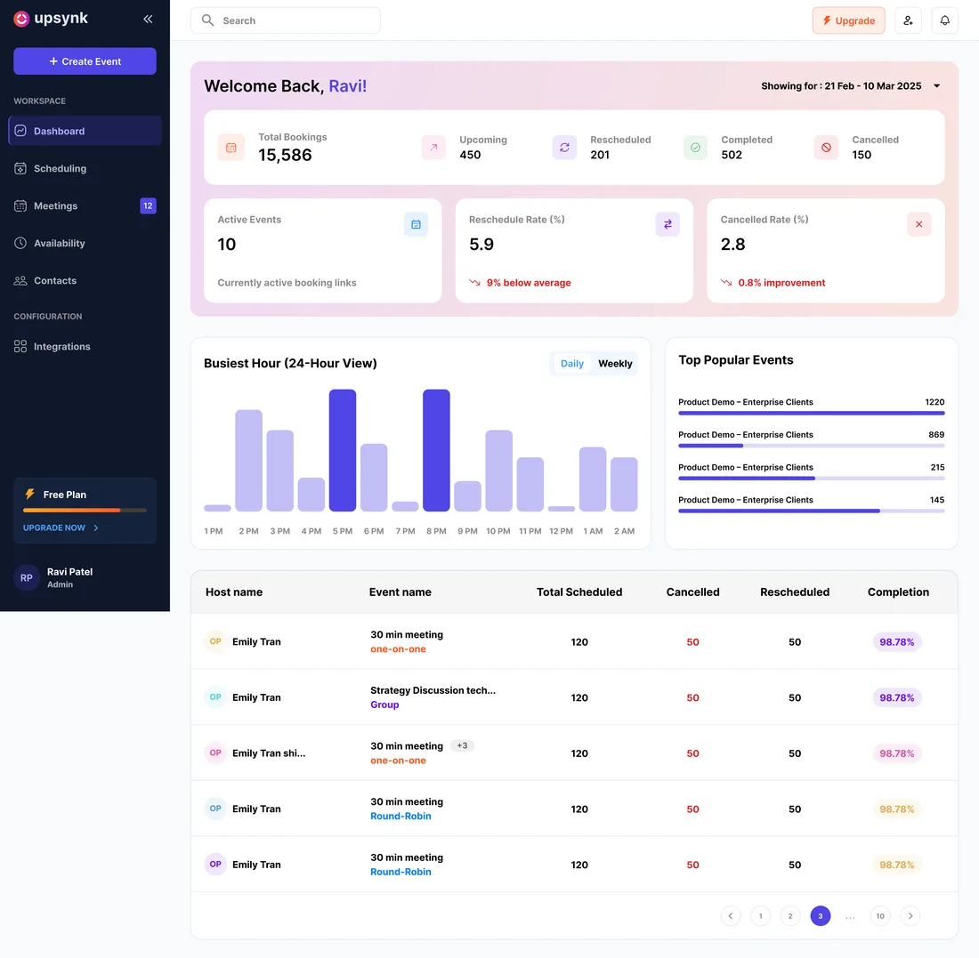The height and width of the screenshot is (958, 979).
Task: Go to page 1
Action: tap(760, 915)
